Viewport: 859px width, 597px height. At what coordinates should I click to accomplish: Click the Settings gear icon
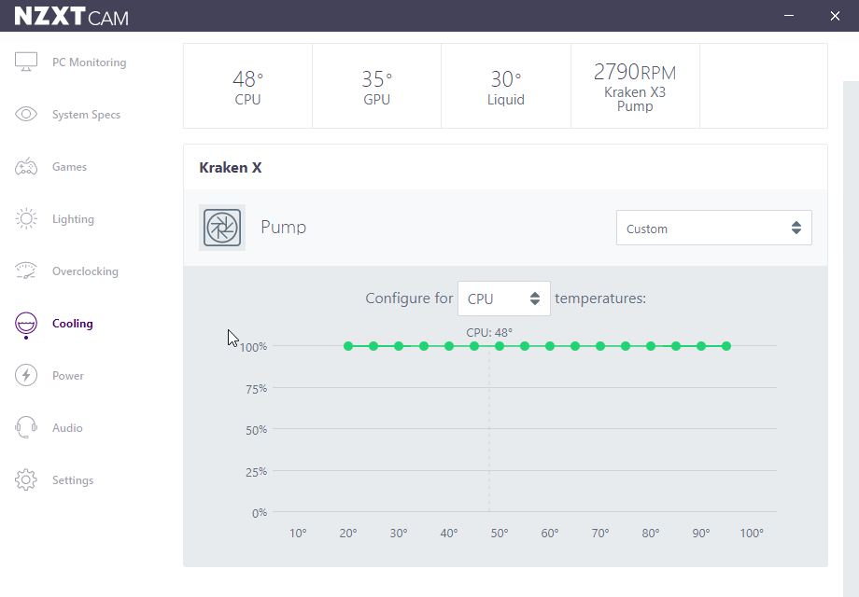[x=26, y=480]
